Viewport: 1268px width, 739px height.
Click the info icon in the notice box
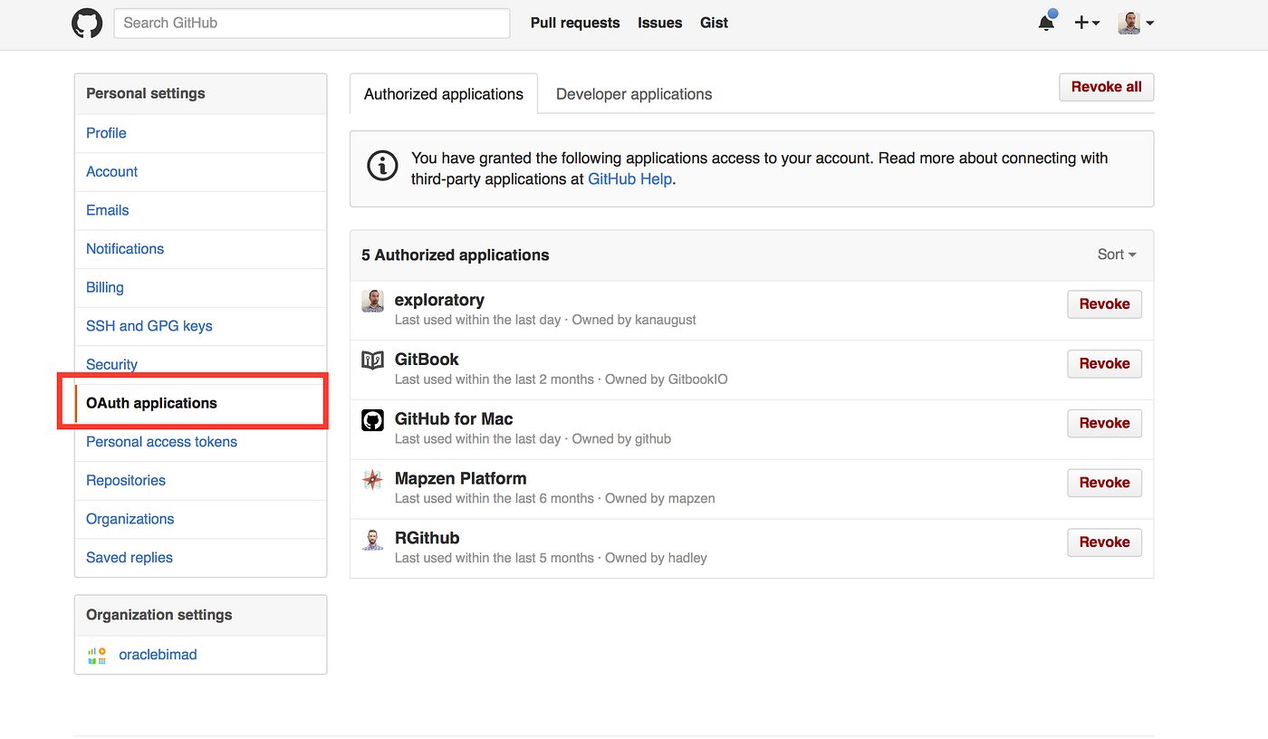point(382,166)
